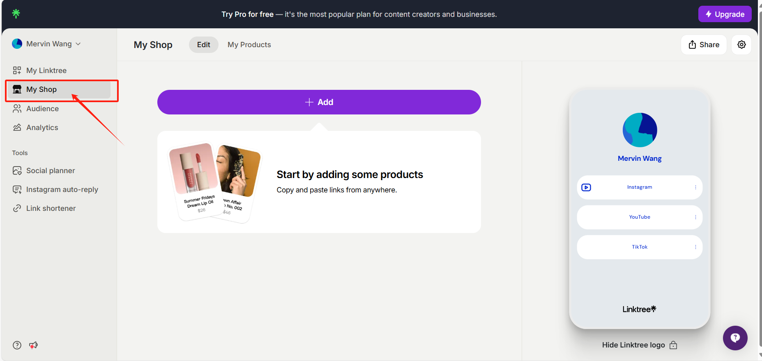Click the Instagram link video icon

[x=586, y=187]
